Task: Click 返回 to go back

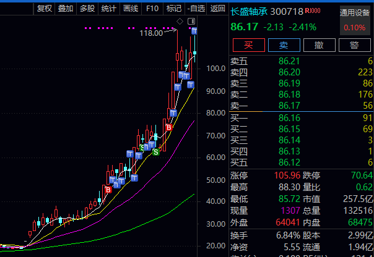Action: click(217, 9)
